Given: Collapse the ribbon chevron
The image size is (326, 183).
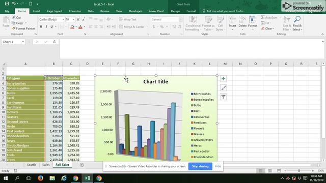Looking at the screenshot, I should pos(322,34).
